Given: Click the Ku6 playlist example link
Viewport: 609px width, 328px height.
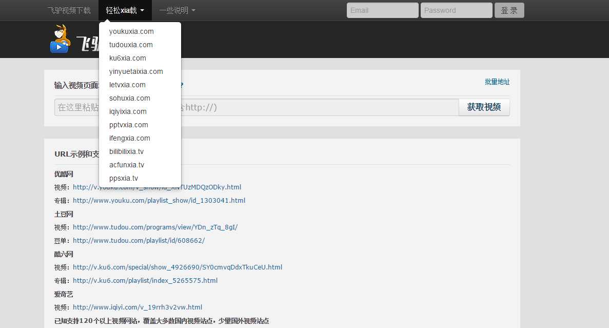Looking at the screenshot, I should tap(145, 280).
